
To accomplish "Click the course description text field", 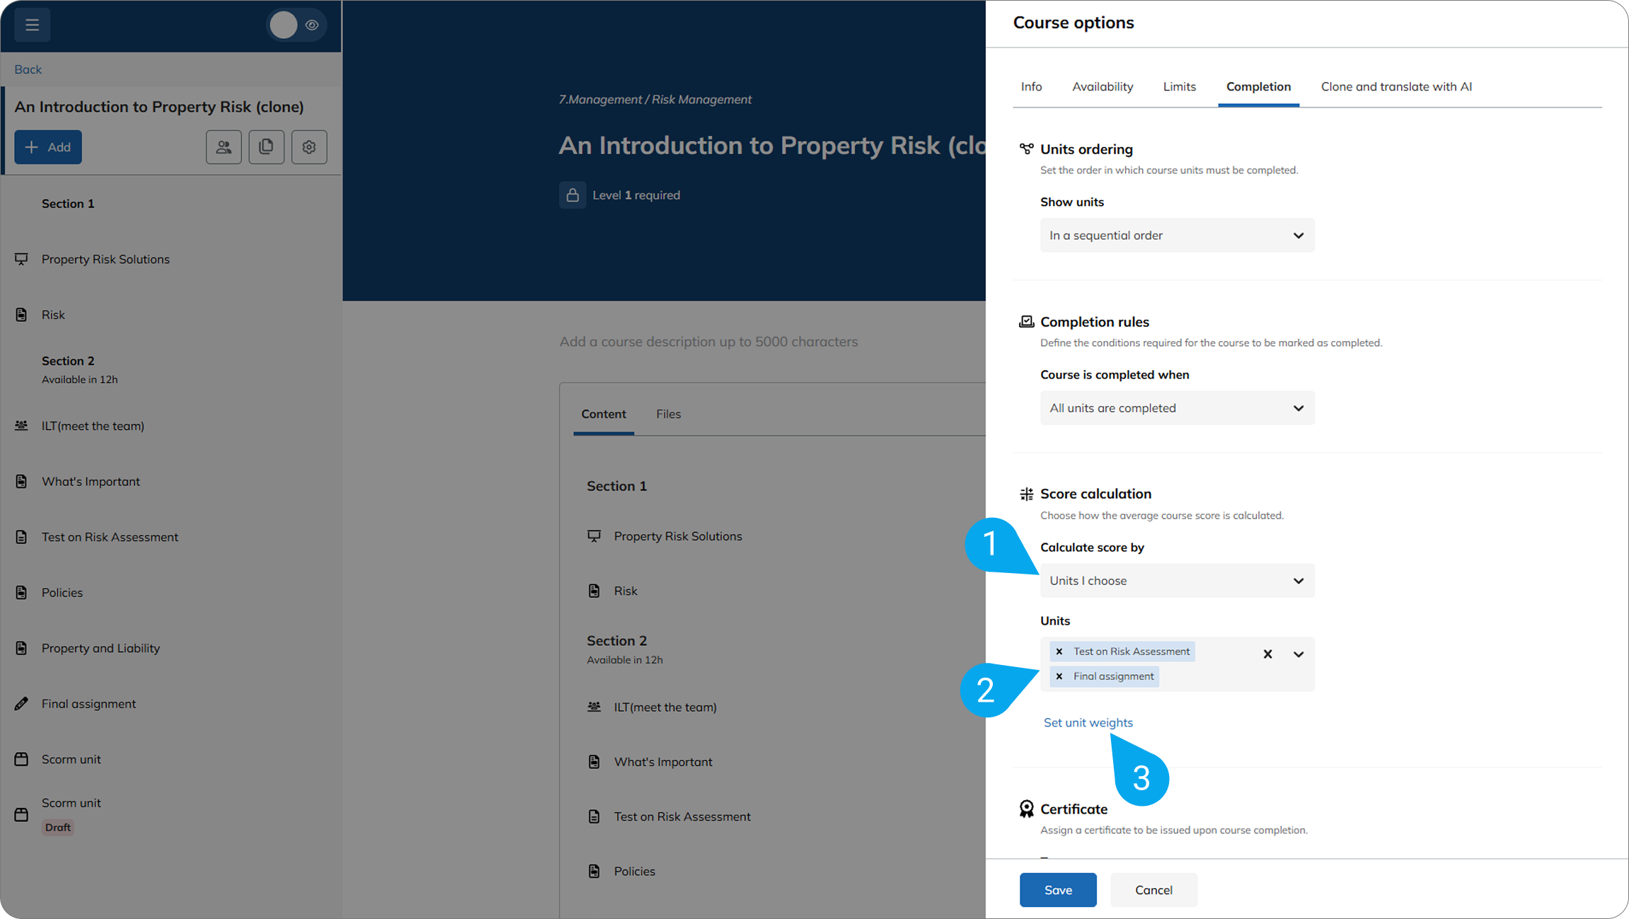I will [x=708, y=342].
